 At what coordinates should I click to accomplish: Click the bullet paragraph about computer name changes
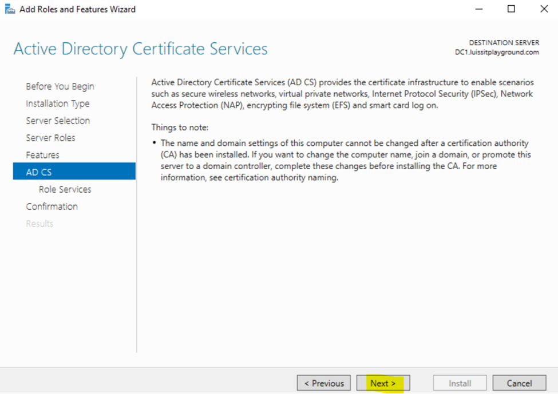coord(346,160)
